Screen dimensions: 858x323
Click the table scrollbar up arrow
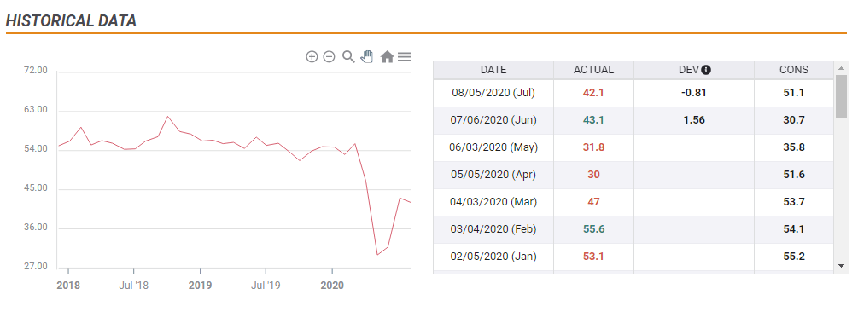click(841, 68)
